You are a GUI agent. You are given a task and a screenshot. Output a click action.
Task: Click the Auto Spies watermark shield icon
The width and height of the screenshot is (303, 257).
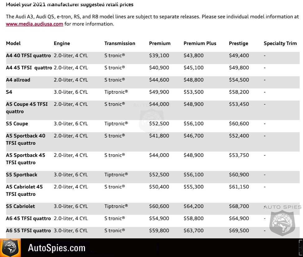pyautogui.click(x=282, y=223)
